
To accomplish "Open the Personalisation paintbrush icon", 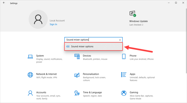I will (x=77, y=75).
